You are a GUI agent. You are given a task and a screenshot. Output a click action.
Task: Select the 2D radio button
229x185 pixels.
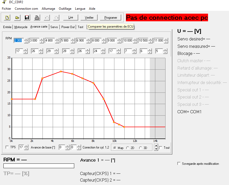(x=128, y=148)
